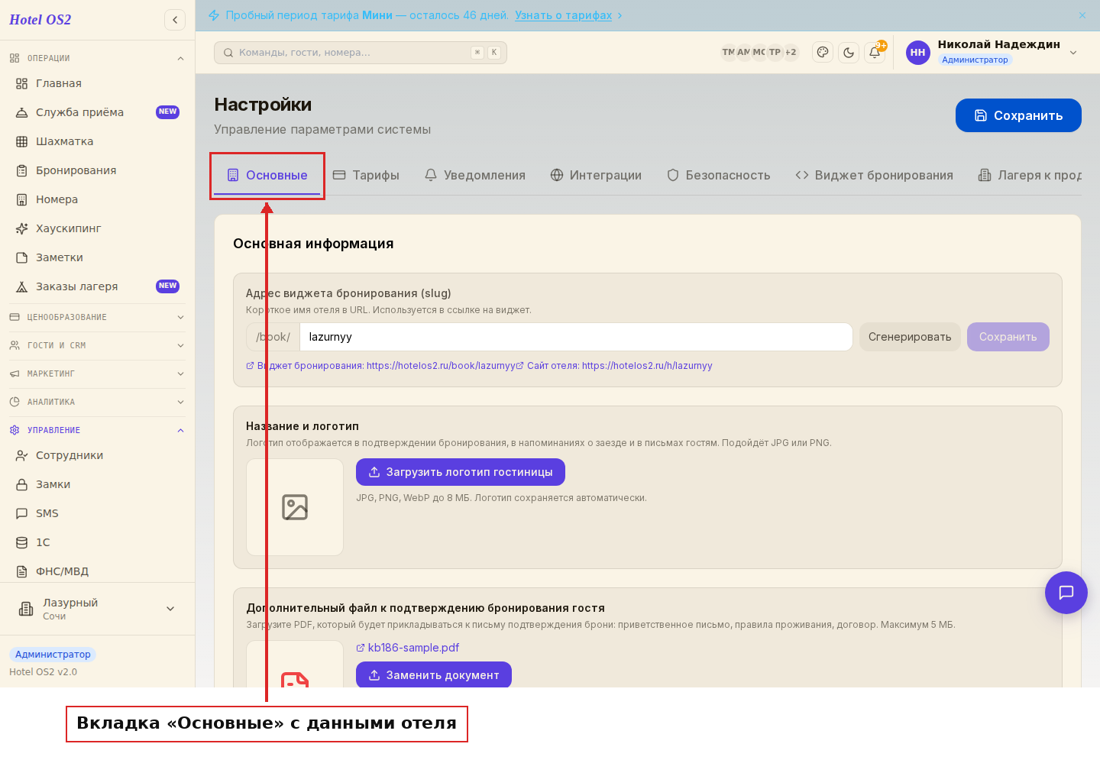
Task: Switch to the Тарифы tab
Action: click(x=367, y=175)
